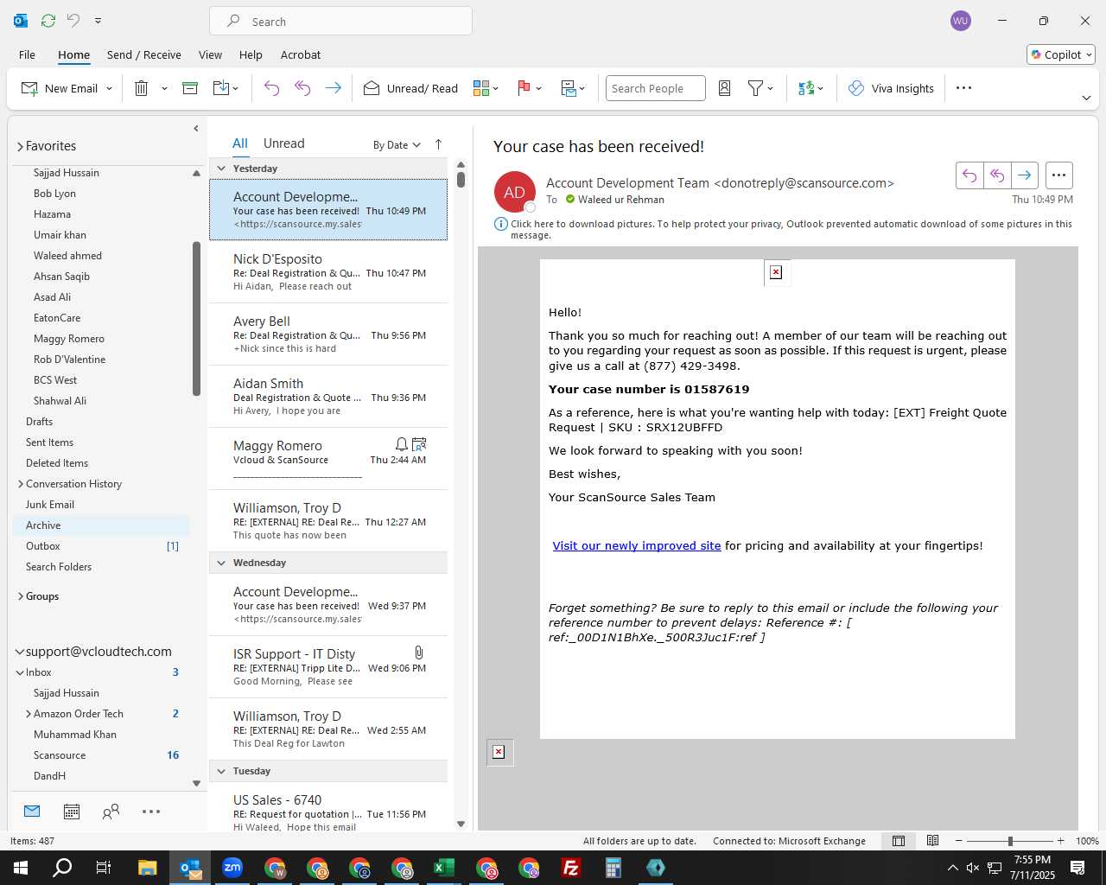Image resolution: width=1106 pixels, height=885 pixels.
Task: Show Unread messages tab
Action: pyautogui.click(x=283, y=143)
